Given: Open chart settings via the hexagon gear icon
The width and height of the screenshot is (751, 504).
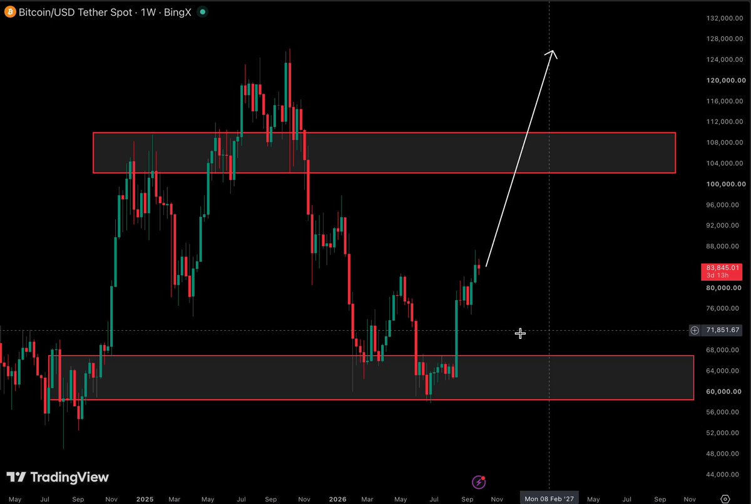Looking at the screenshot, I should [725, 499].
